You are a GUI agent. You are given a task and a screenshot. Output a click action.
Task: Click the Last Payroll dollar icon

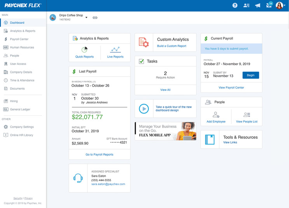point(74,72)
